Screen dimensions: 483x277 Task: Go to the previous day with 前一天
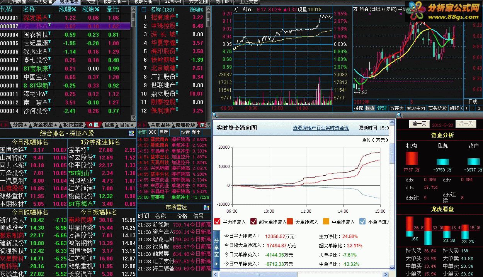[419, 124]
